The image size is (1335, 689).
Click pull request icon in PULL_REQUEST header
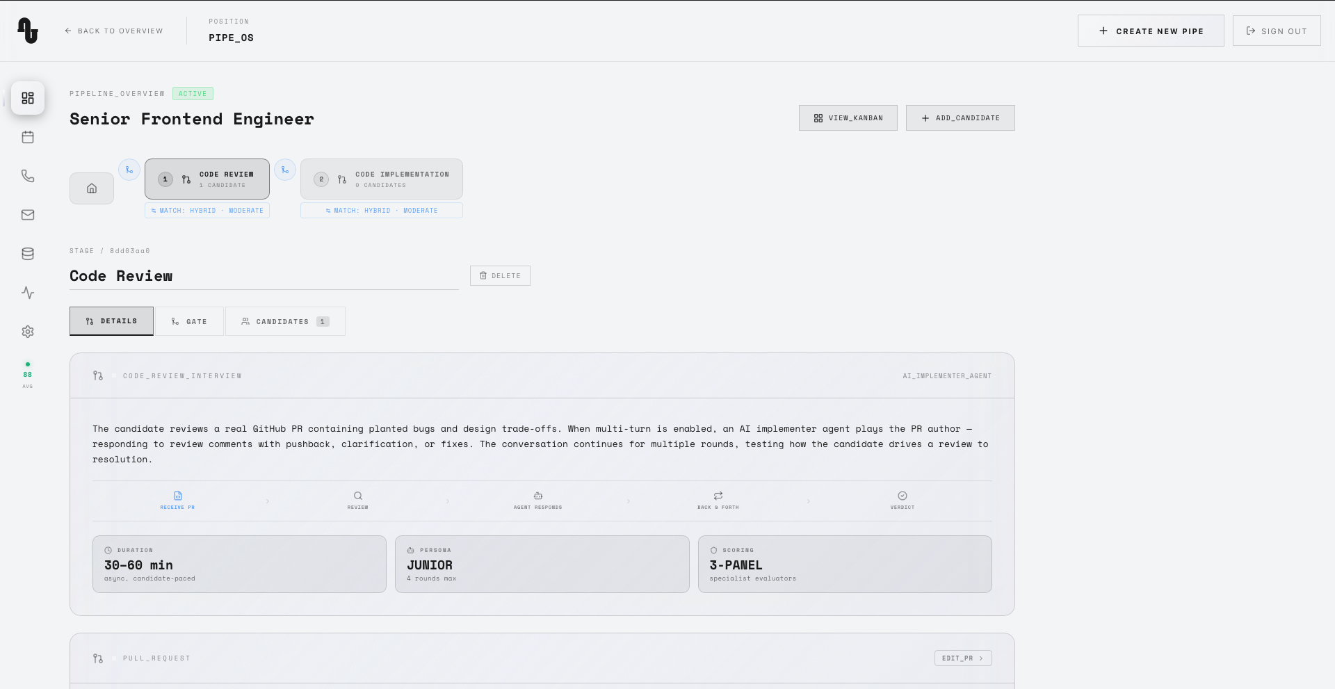point(98,658)
